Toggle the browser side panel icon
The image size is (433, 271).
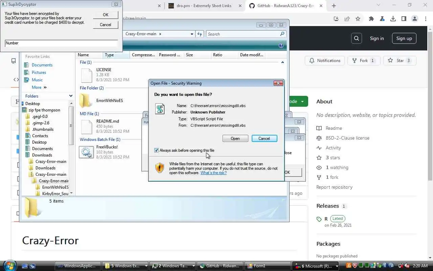404,19
